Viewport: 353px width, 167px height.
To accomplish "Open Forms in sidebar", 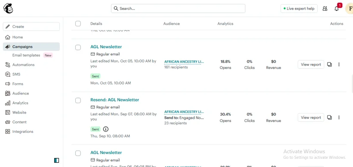I will 31,84.
